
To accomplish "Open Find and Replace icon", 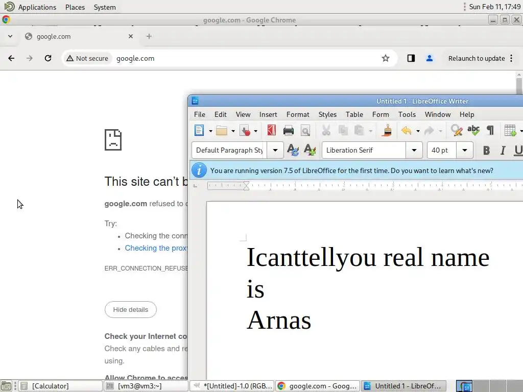I will [457, 130].
